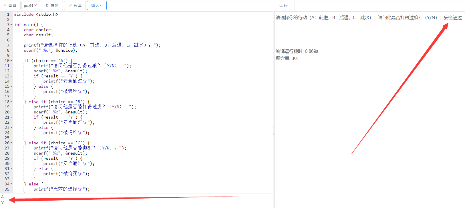Collapse the fold arrow at line 34
Screen dimensions: 465x208
(x=11, y=184)
